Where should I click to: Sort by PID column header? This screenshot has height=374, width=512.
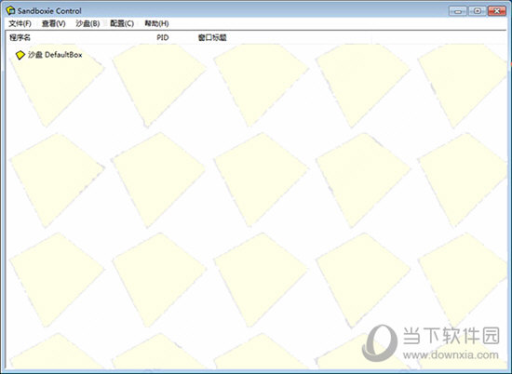pyautogui.click(x=163, y=37)
